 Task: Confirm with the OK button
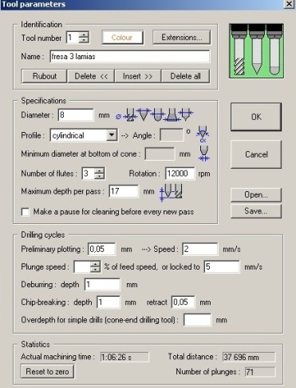pyautogui.click(x=256, y=117)
